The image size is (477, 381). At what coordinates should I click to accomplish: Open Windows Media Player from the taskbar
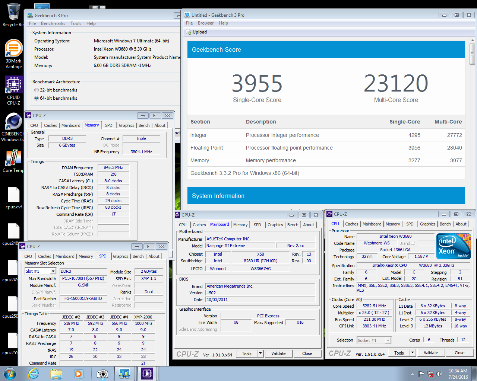(x=79, y=374)
